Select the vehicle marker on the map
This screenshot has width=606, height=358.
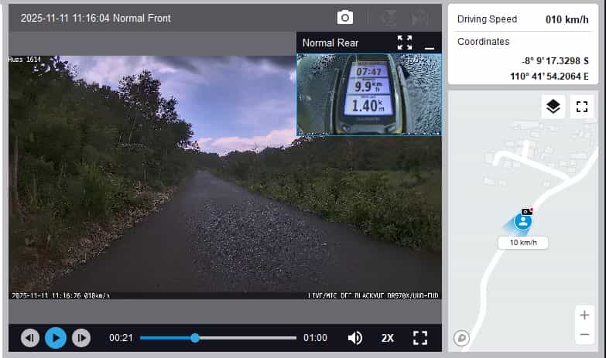523,222
